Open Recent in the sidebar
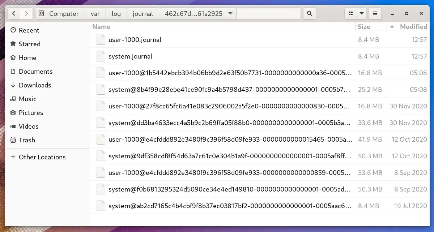Screen dimensions: 434x232 pyautogui.click(x=47, y=30)
